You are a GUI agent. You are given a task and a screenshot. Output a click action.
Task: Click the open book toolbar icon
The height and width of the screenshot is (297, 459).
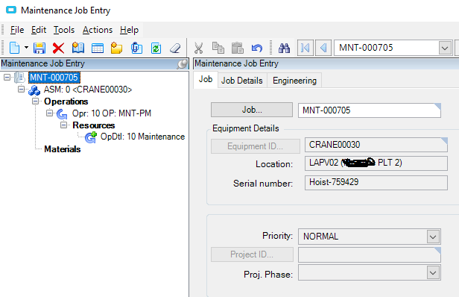tap(77, 48)
